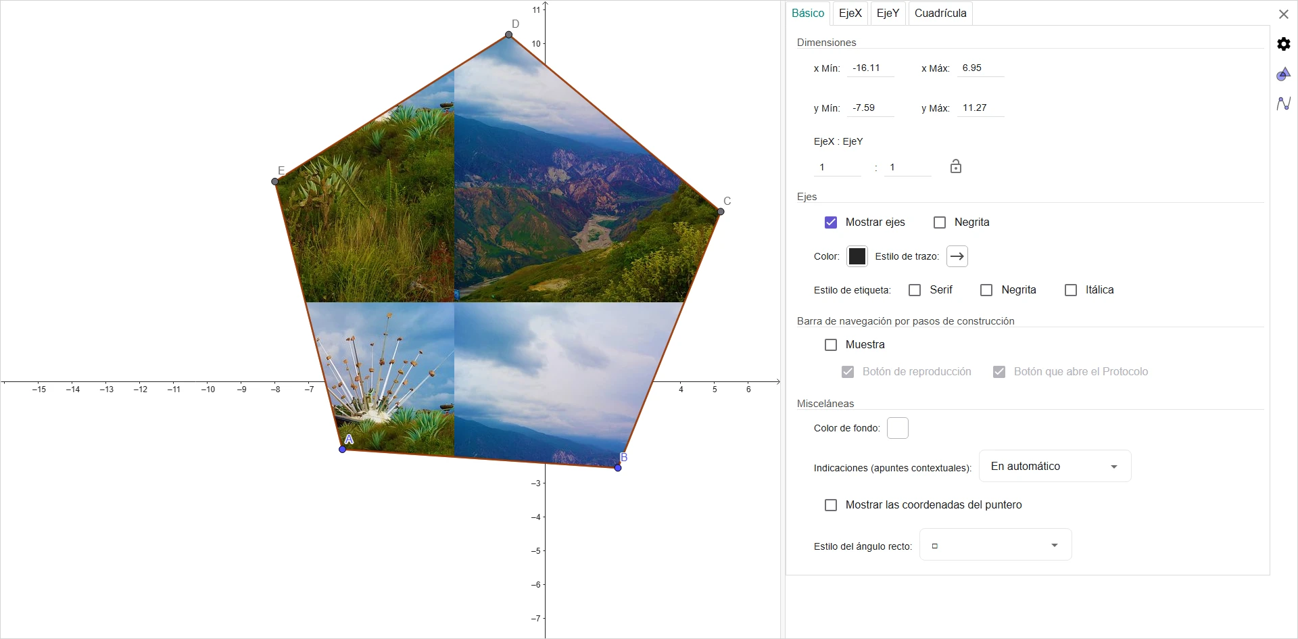Switch to the Cuadrícula tab

tap(940, 13)
